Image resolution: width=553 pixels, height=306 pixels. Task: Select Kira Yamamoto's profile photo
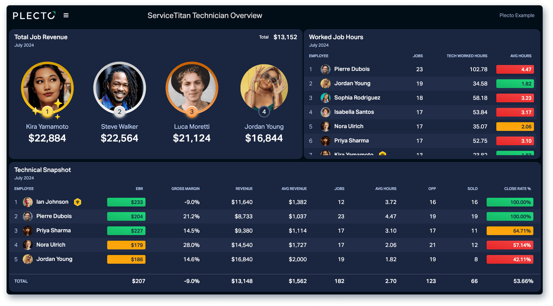pyautogui.click(x=48, y=86)
